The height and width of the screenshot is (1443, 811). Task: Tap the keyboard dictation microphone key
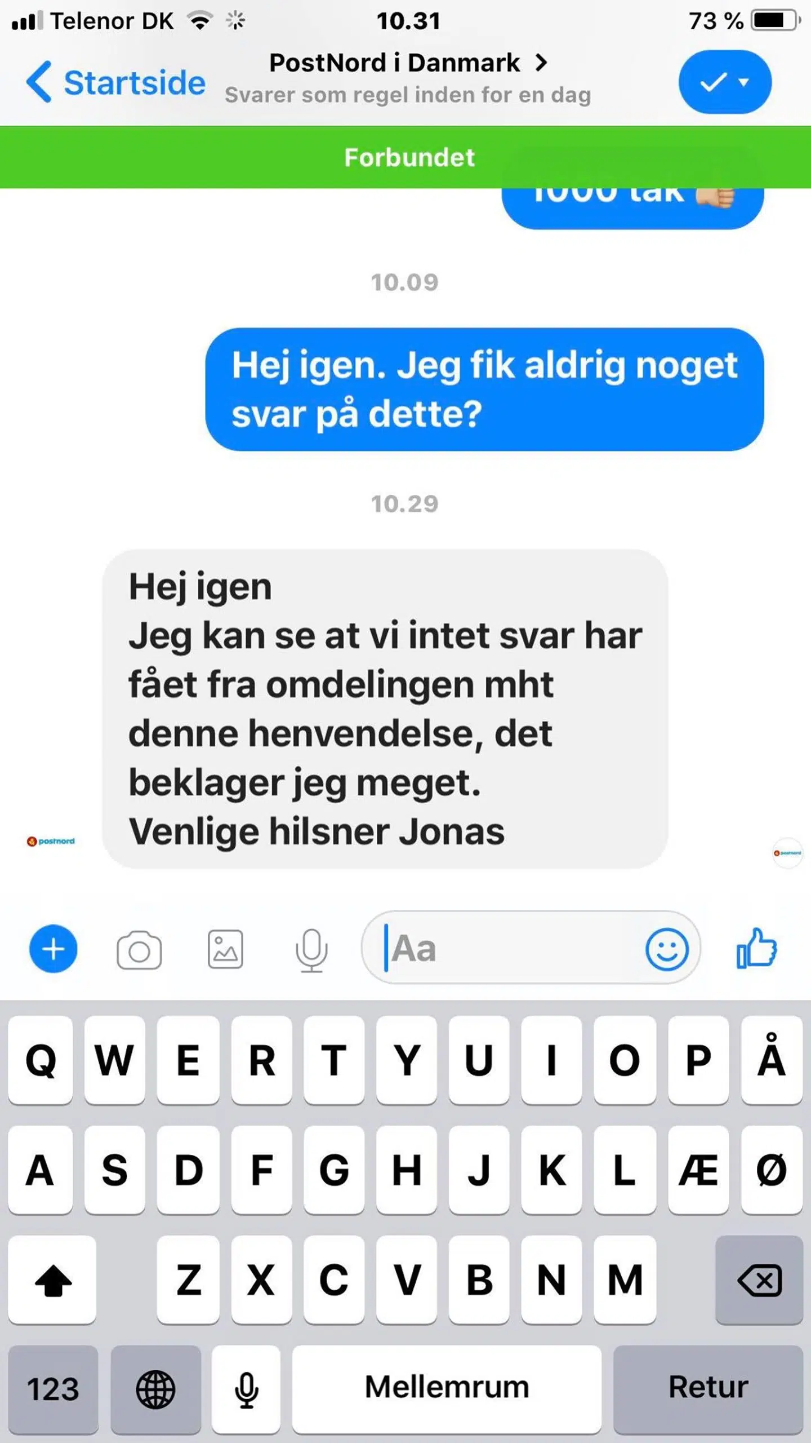point(246,1389)
